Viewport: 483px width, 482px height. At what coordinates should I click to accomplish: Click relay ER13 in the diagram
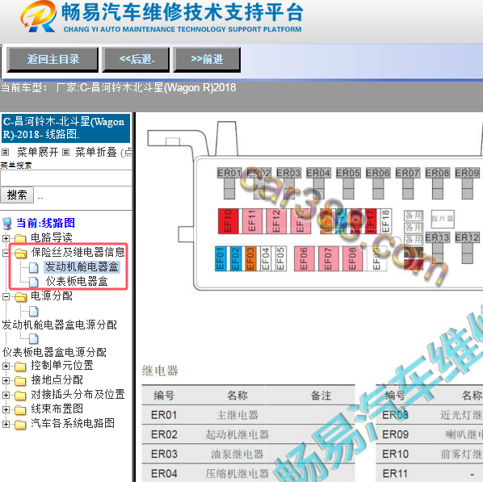coord(437,247)
